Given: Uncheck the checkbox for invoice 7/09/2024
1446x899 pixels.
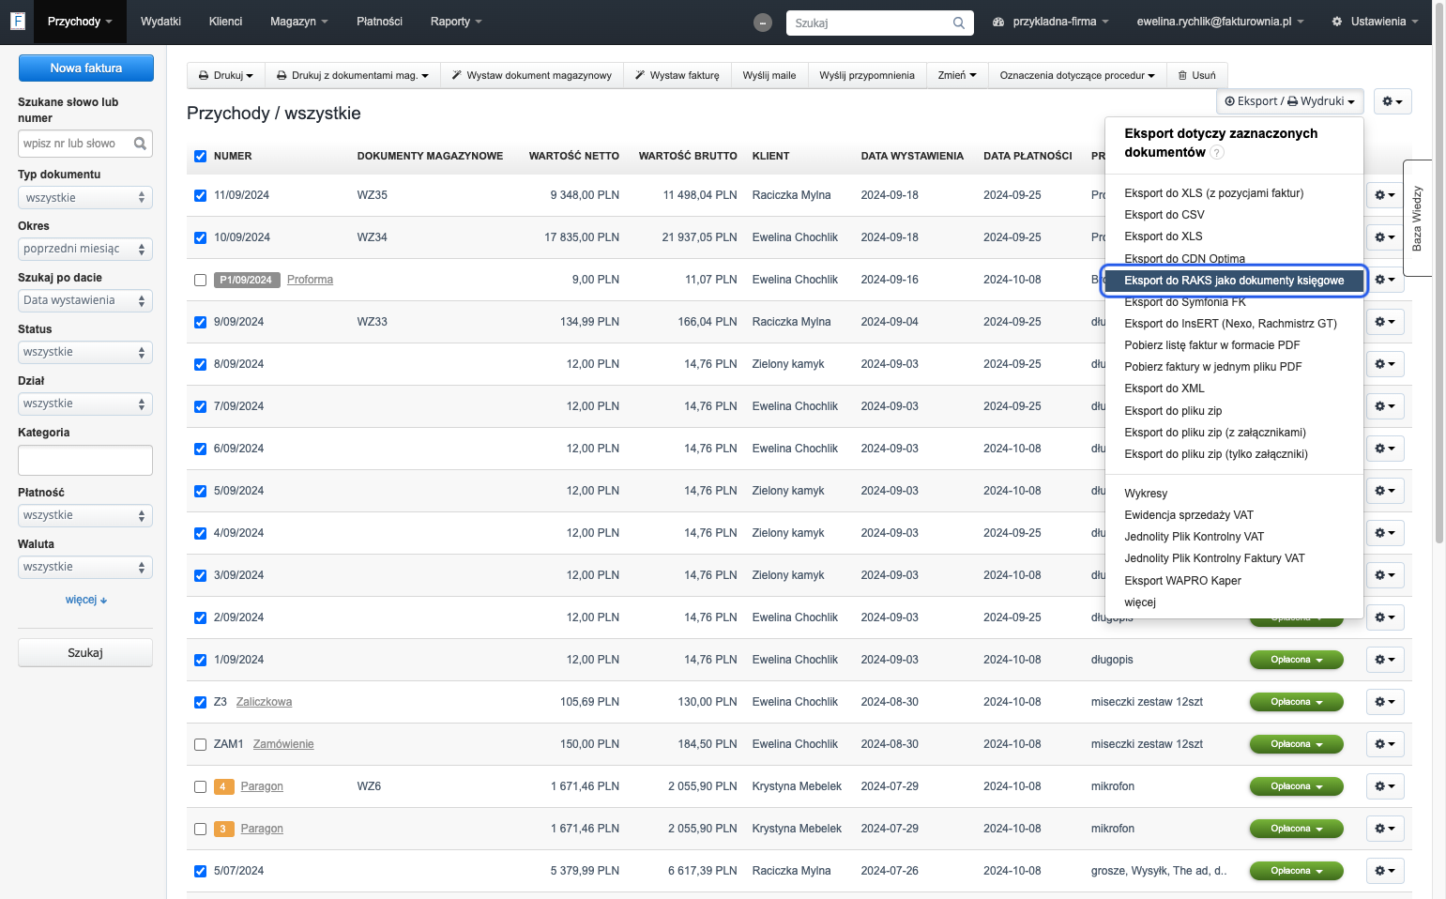Looking at the screenshot, I should point(200,406).
